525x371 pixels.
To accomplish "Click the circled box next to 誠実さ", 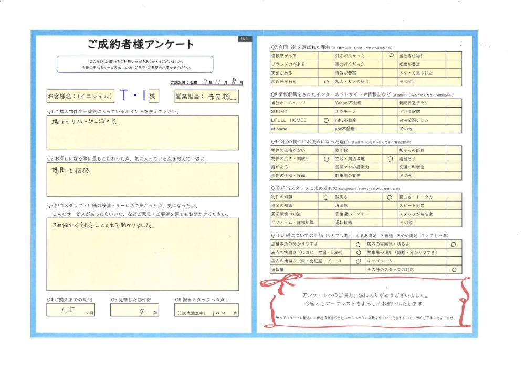I will pos(390,197).
